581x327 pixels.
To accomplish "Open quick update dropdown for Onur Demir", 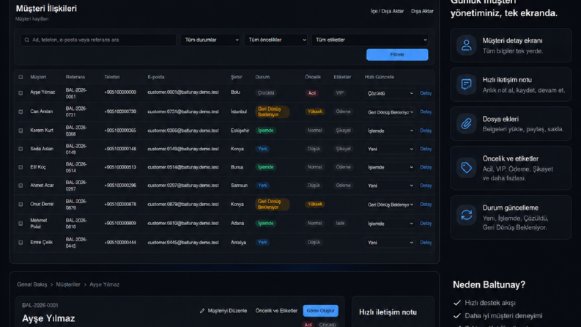I will [x=390, y=205].
